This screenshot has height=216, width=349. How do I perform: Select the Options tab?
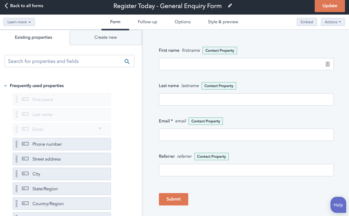pos(182,22)
